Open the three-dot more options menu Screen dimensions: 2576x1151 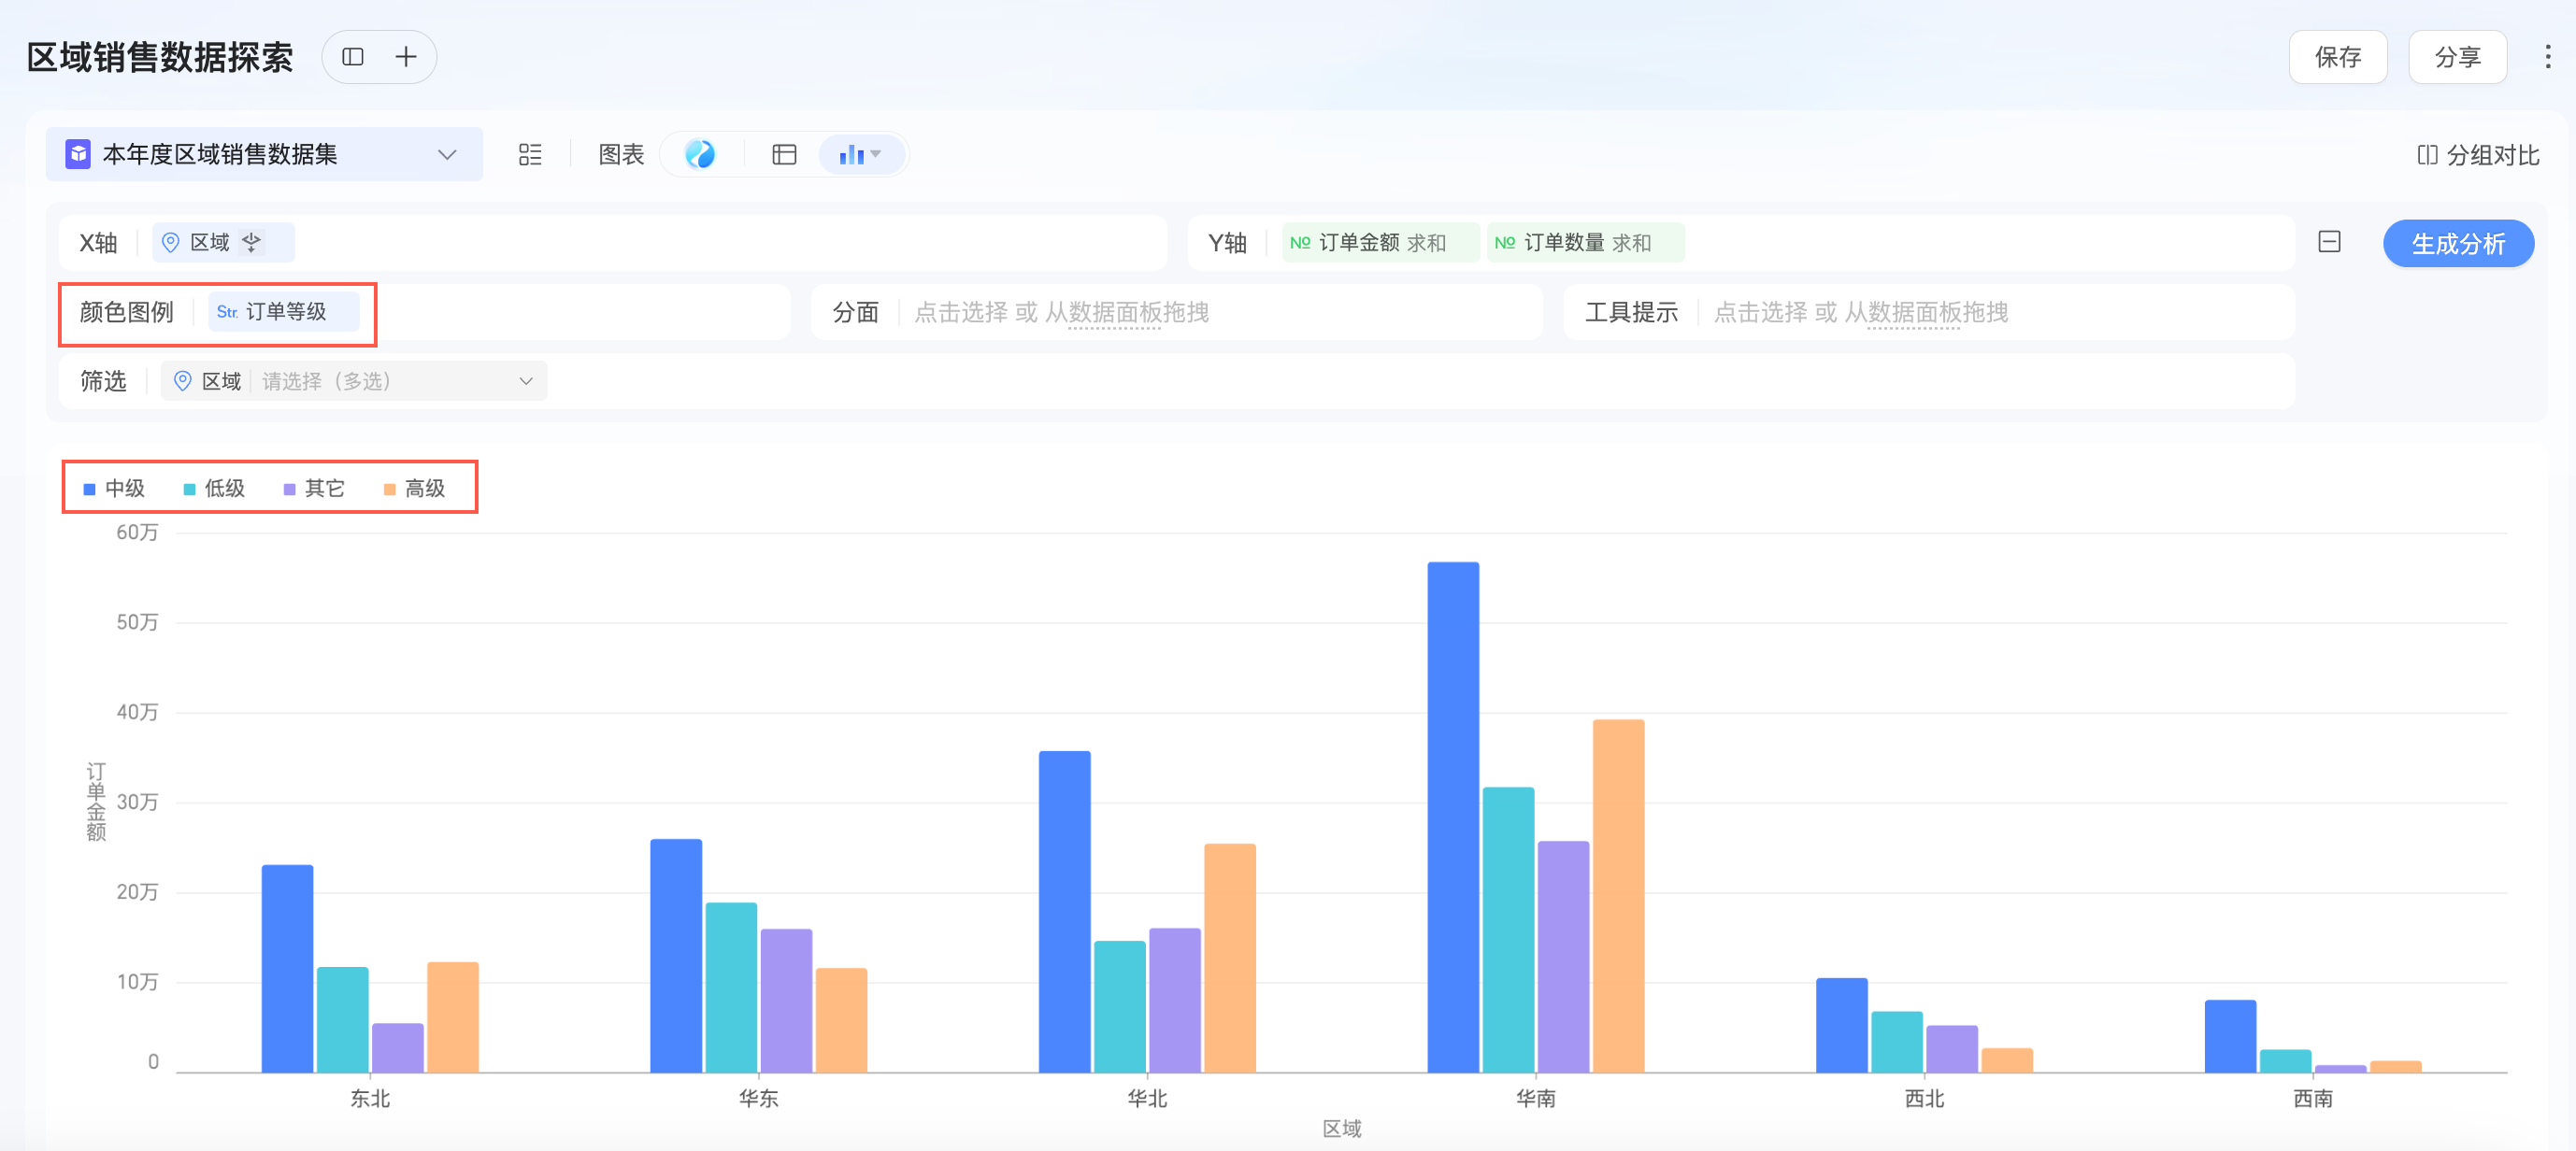[2546, 57]
